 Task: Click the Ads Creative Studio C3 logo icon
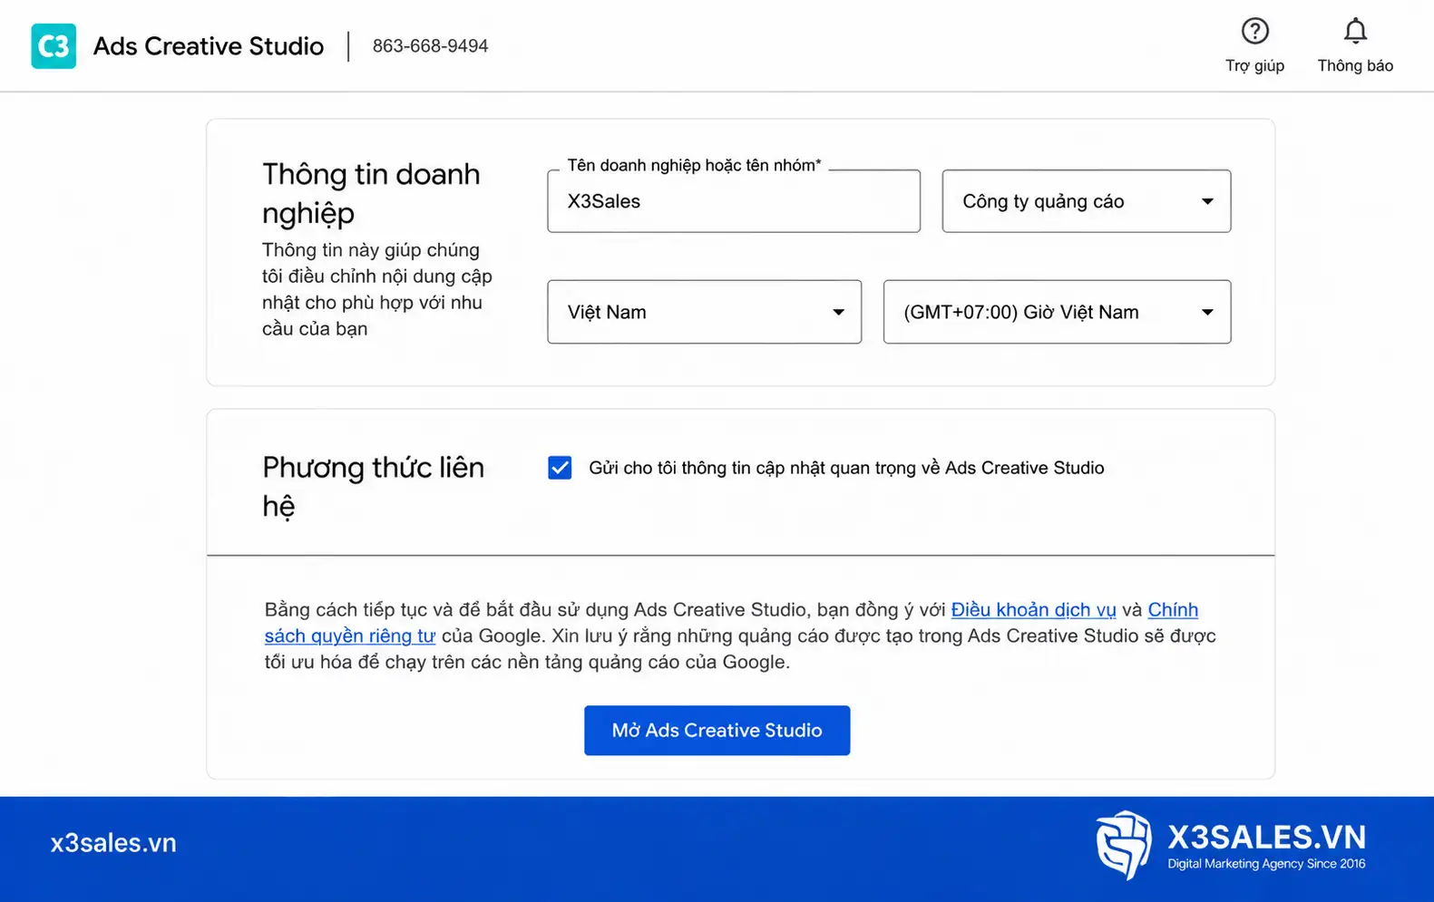(x=54, y=46)
